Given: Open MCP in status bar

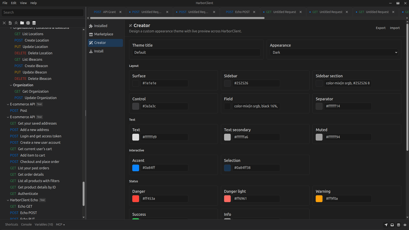Looking at the screenshot, I should coord(60,225).
